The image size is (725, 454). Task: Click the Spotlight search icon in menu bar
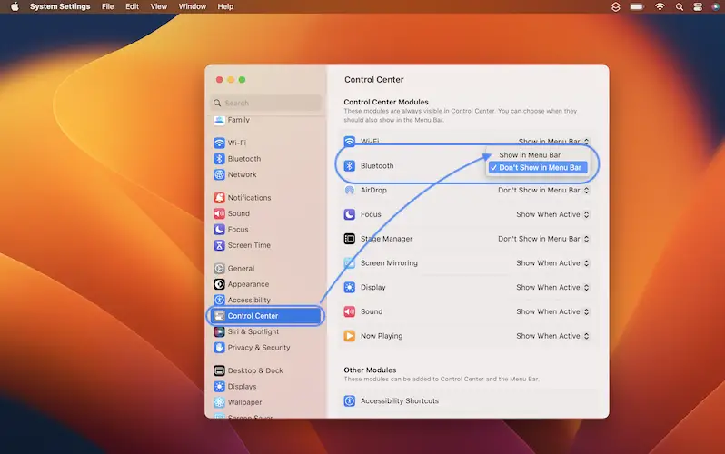(680, 6)
